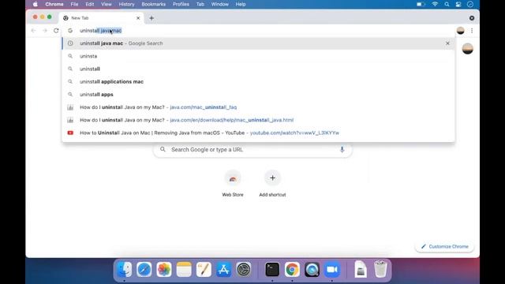Open the YouTube 'How to Uninstall Java on Mac' suggestion

click(258, 133)
